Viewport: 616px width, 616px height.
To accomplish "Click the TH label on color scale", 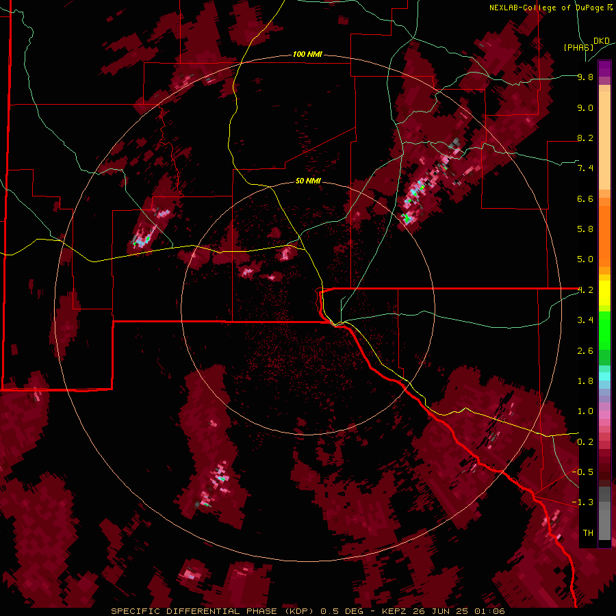I will pos(588,533).
